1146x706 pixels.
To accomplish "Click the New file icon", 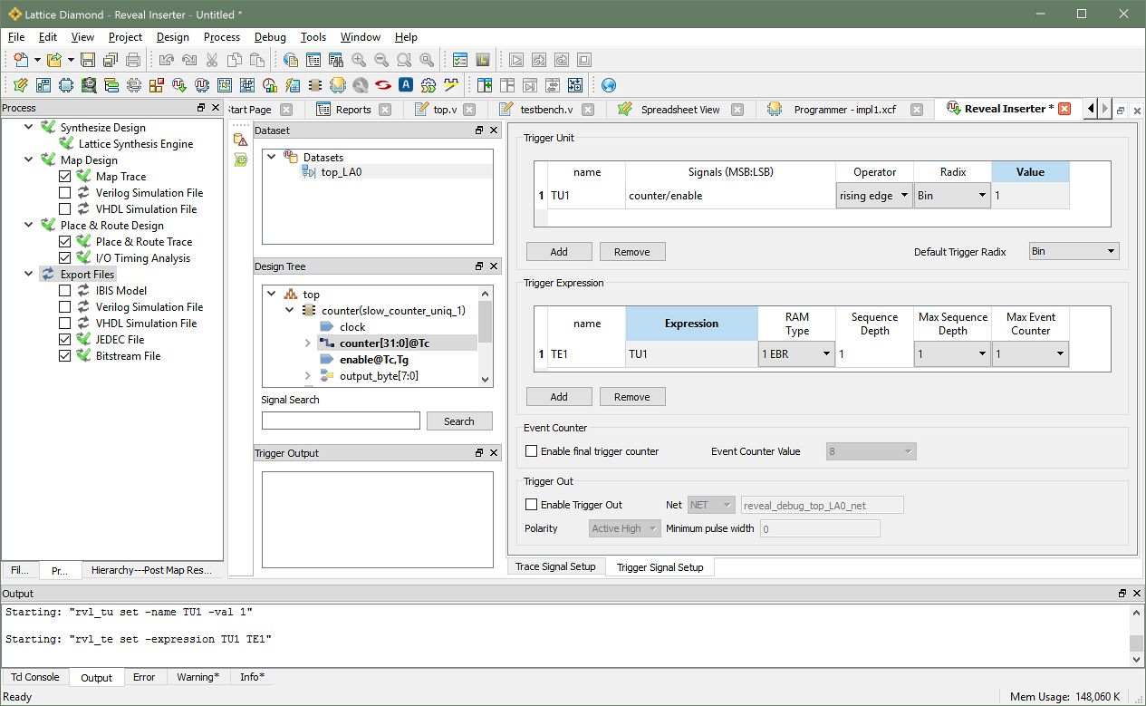I will [x=21, y=60].
